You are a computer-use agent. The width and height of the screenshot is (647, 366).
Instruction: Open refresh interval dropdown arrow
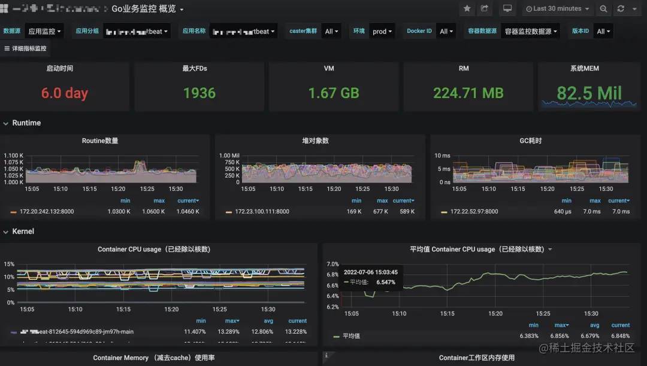(634, 8)
